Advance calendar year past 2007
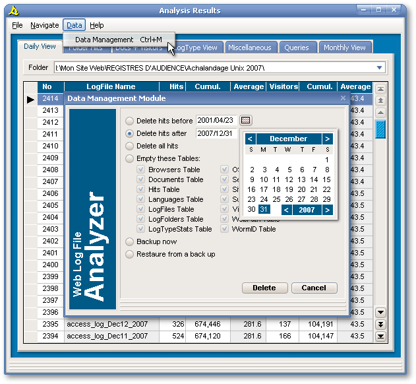Image resolution: width=416 pixels, height=384 pixels. [x=327, y=209]
